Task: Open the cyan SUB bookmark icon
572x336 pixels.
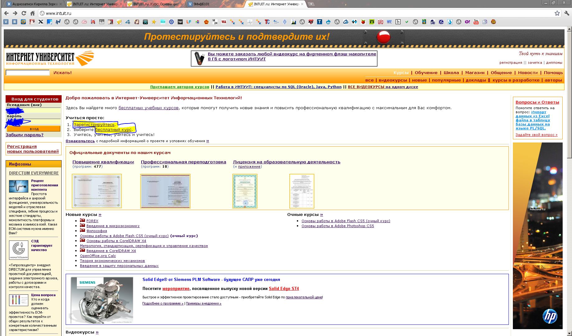Action: click(163, 22)
